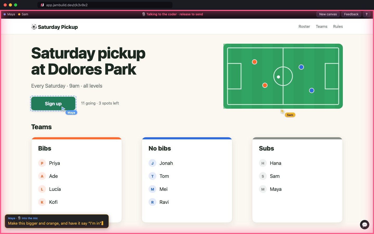The width and height of the screenshot is (374, 234).
Task: Go to the Teams nav link
Action: (x=322, y=27)
